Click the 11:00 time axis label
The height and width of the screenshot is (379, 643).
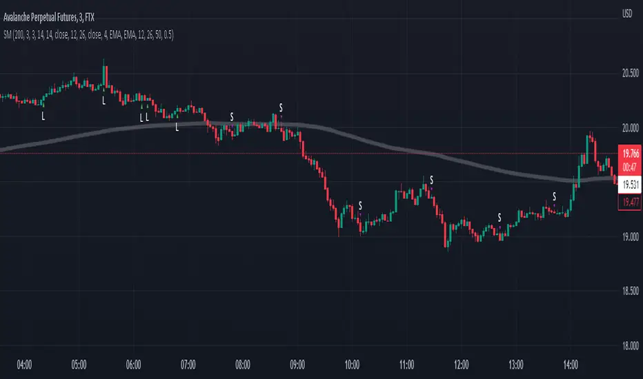click(406, 363)
